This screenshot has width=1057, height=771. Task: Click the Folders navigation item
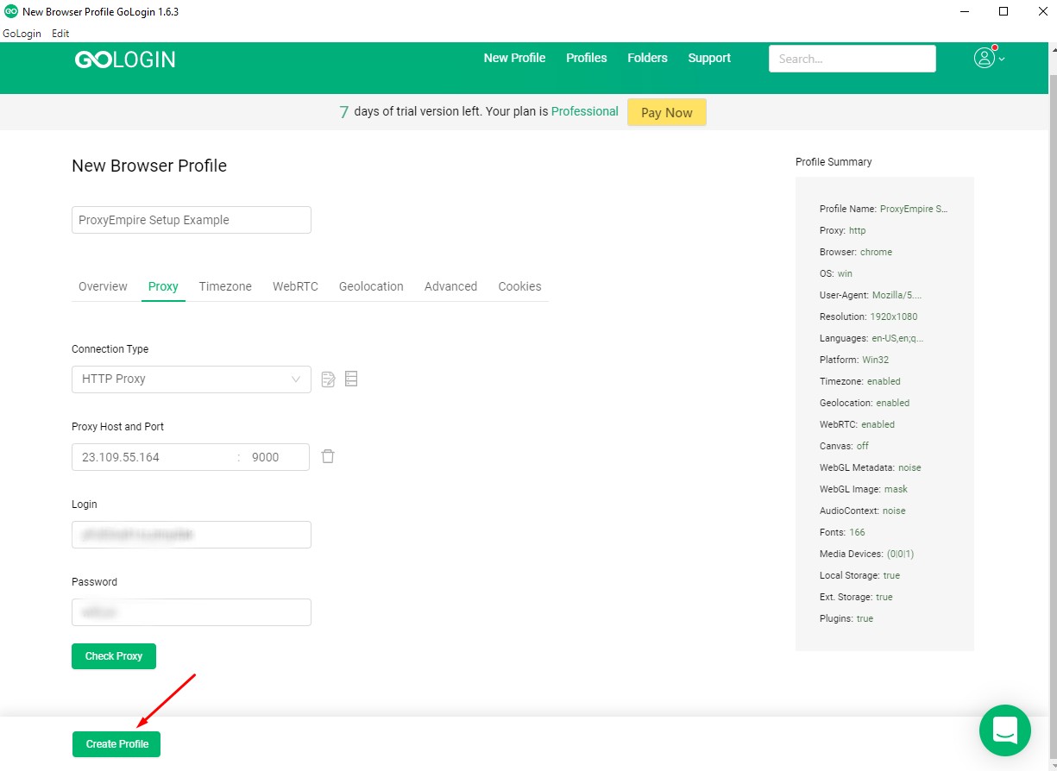[647, 58]
